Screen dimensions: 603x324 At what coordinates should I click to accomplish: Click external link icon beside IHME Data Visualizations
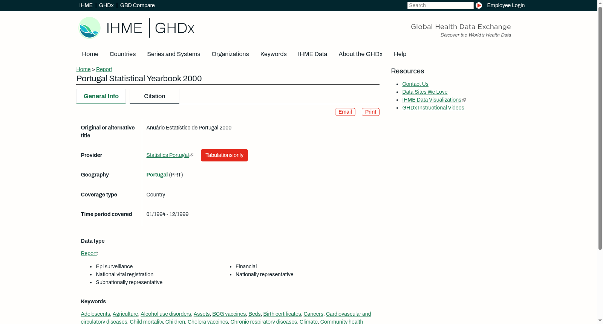pyautogui.click(x=464, y=100)
